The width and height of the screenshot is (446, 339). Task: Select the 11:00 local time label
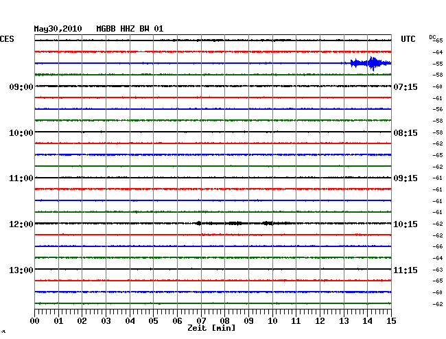21,178
